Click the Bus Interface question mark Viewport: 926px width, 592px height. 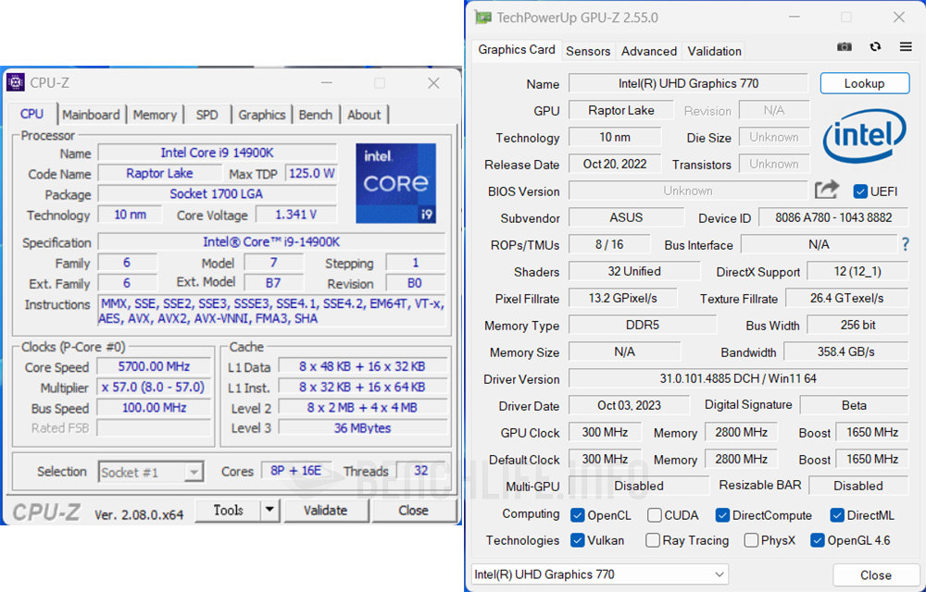(x=906, y=244)
